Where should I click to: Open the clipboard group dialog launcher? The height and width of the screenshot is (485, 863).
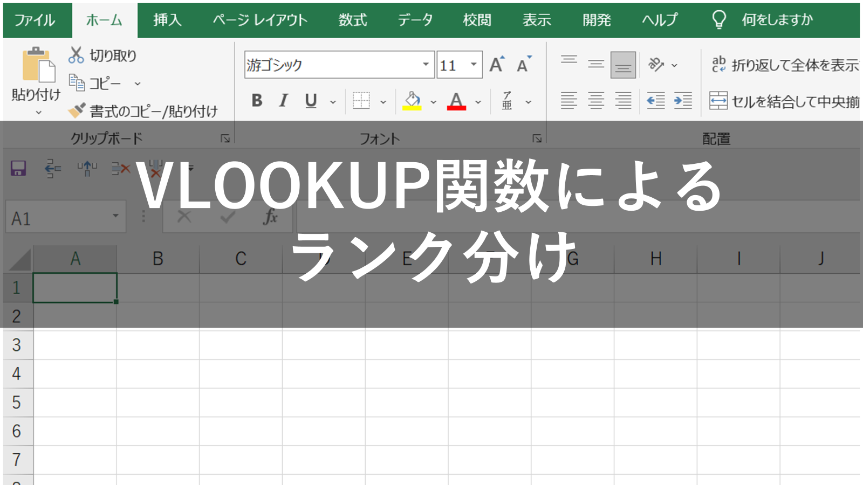point(225,138)
